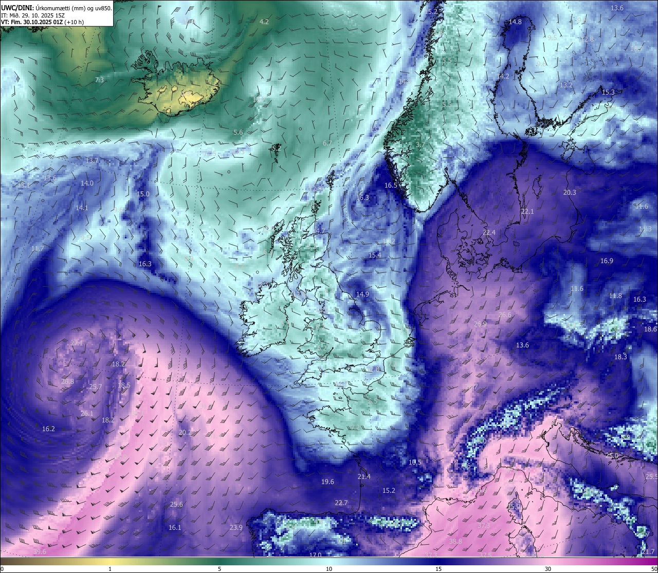The width and height of the screenshot is (658, 573).
Task: Click the 10 label on the color scale
Action: 329,569
